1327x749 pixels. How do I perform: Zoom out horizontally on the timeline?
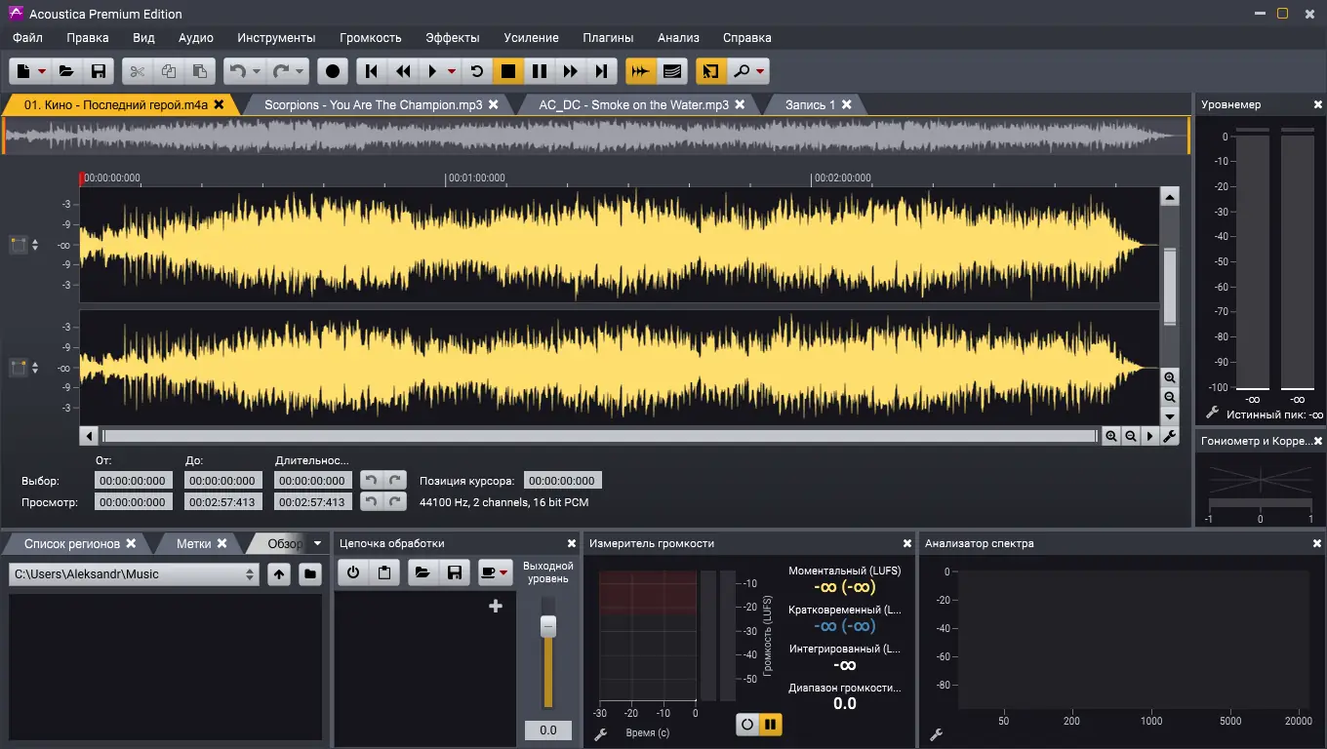[x=1131, y=436]
